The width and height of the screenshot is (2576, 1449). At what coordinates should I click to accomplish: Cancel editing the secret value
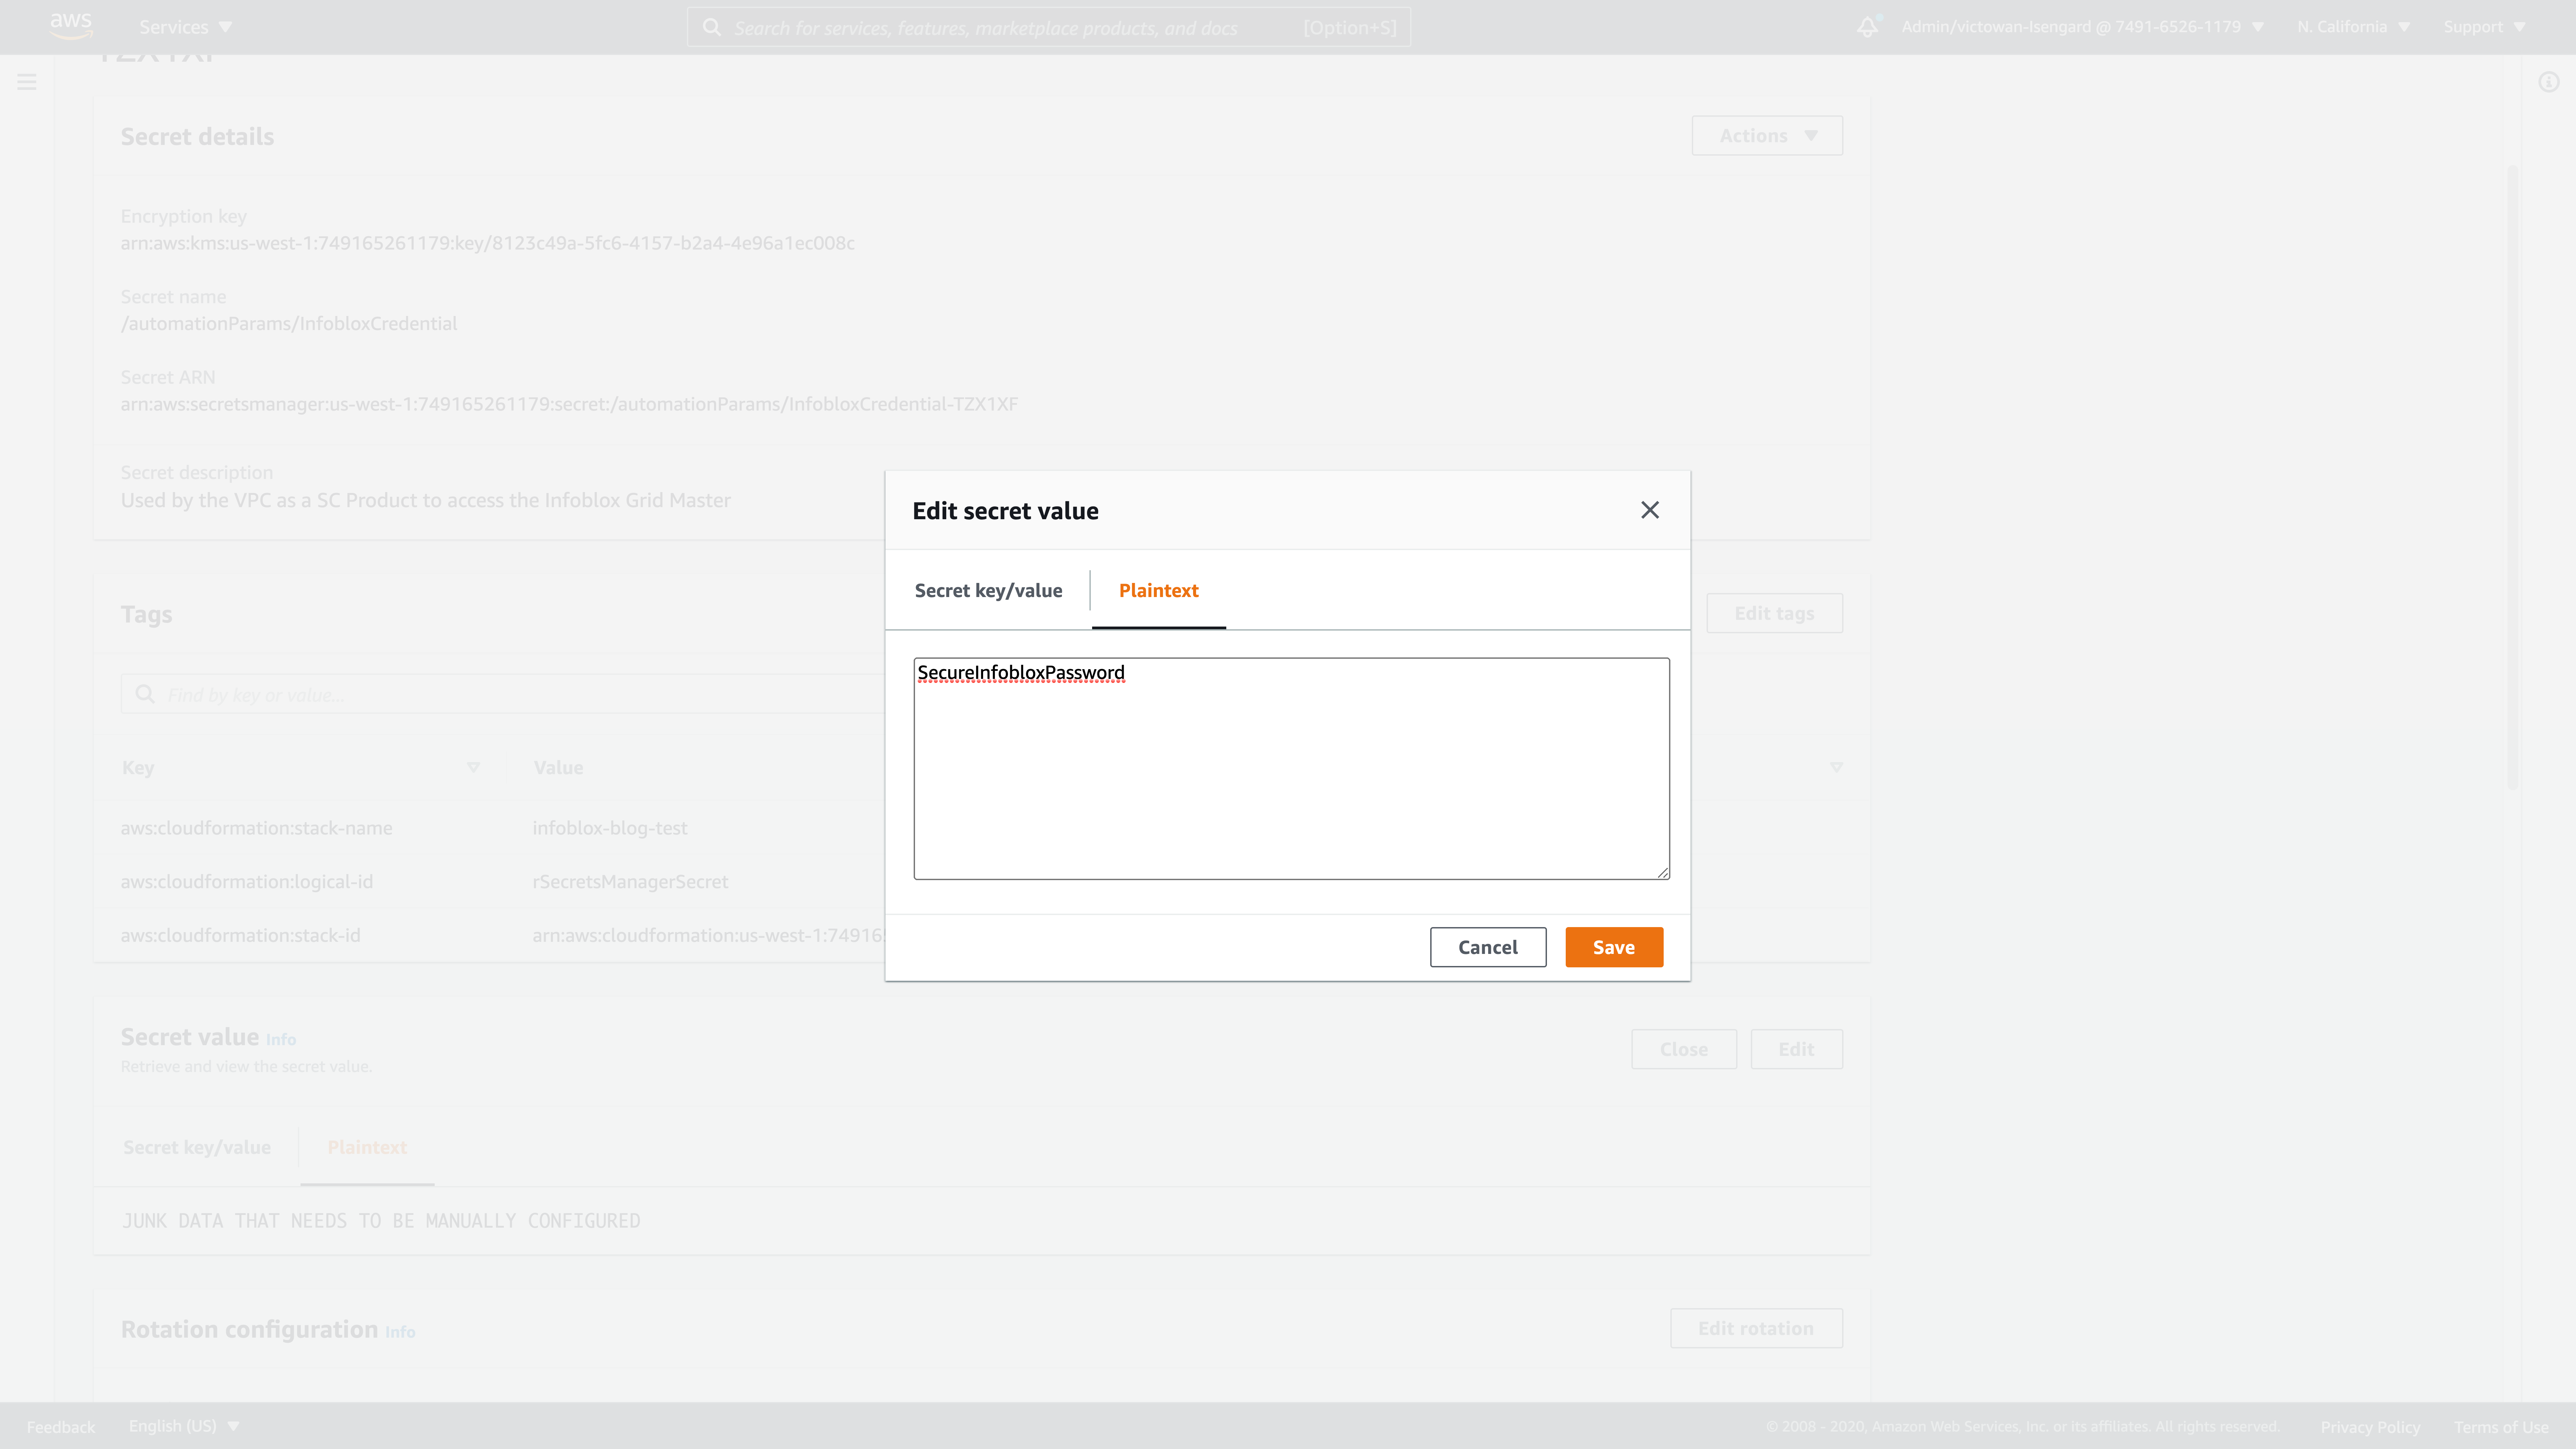pyautogui.click(x=1488, y=947)
